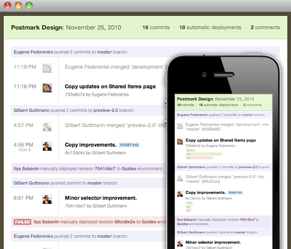Open revision 88cc8e2e in failed deployment row
Viewport: 291px width, 249px height.
(x=125, y=222)
